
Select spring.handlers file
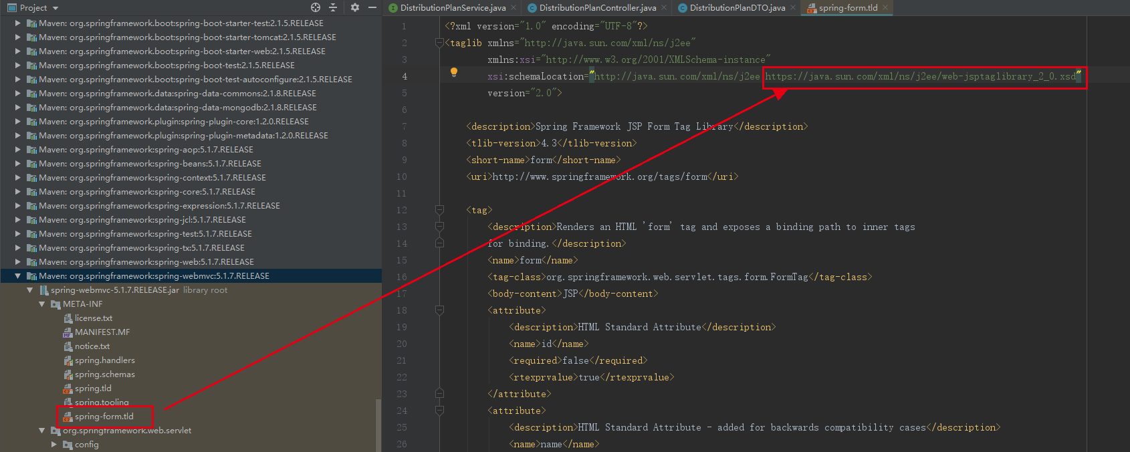tap(105, 360)
